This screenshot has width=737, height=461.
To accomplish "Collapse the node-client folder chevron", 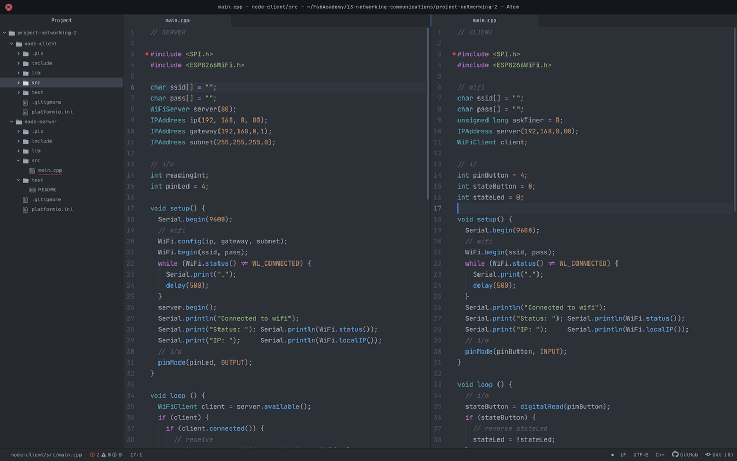I will point(12,44).
